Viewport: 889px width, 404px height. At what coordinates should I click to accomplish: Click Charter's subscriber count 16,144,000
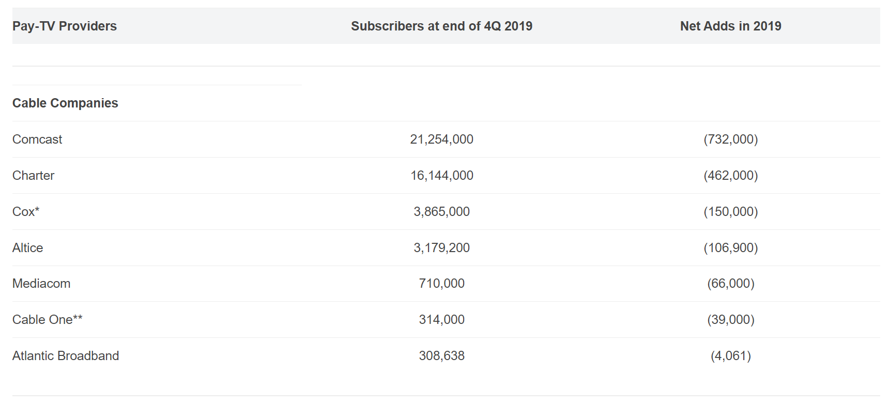click(x=441, y=176)
